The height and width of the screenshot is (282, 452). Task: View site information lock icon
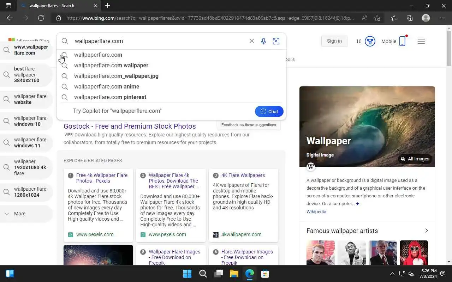pyautogui.click(x=59, y=18)
